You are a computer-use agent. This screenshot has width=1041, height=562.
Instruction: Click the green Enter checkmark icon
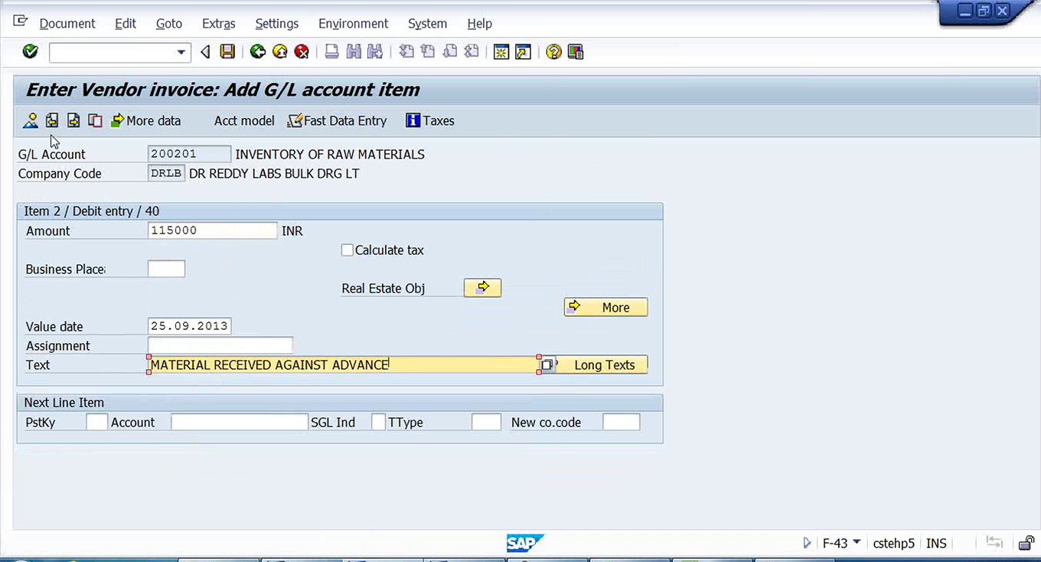pyautogui.click(x=30, y=51)
